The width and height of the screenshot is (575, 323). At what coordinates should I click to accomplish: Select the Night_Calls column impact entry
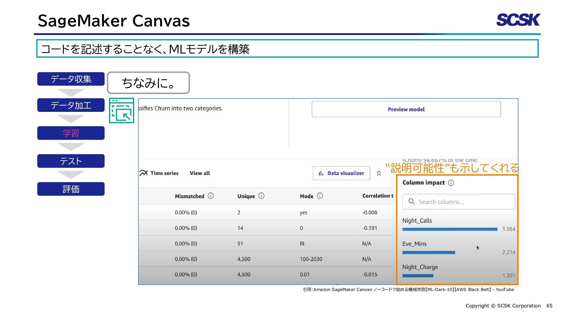point(417,221)
